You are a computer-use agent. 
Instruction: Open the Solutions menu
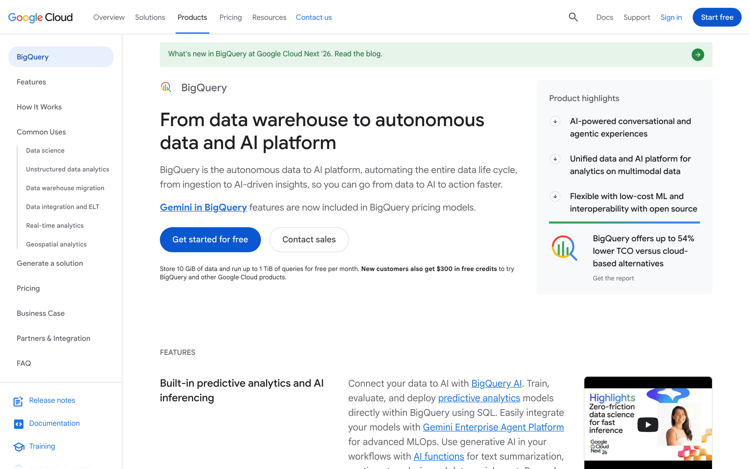click(150, 17)
